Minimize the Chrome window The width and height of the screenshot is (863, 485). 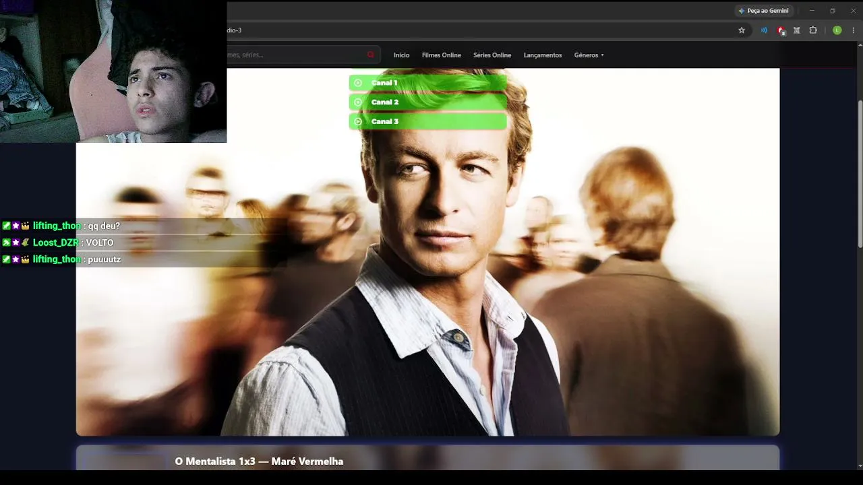812,11
